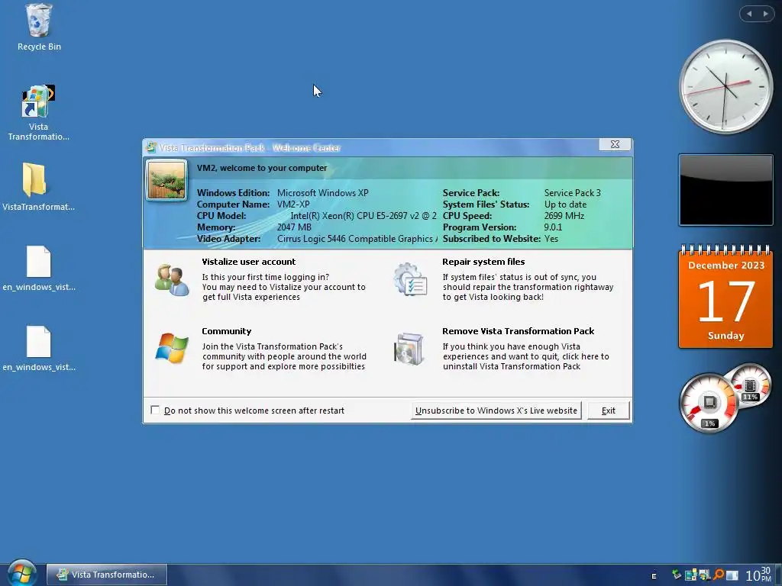Click the black slideshow gadget on sidebar
This screenshot has height=586, width=782.
click(x=725, y=190)
